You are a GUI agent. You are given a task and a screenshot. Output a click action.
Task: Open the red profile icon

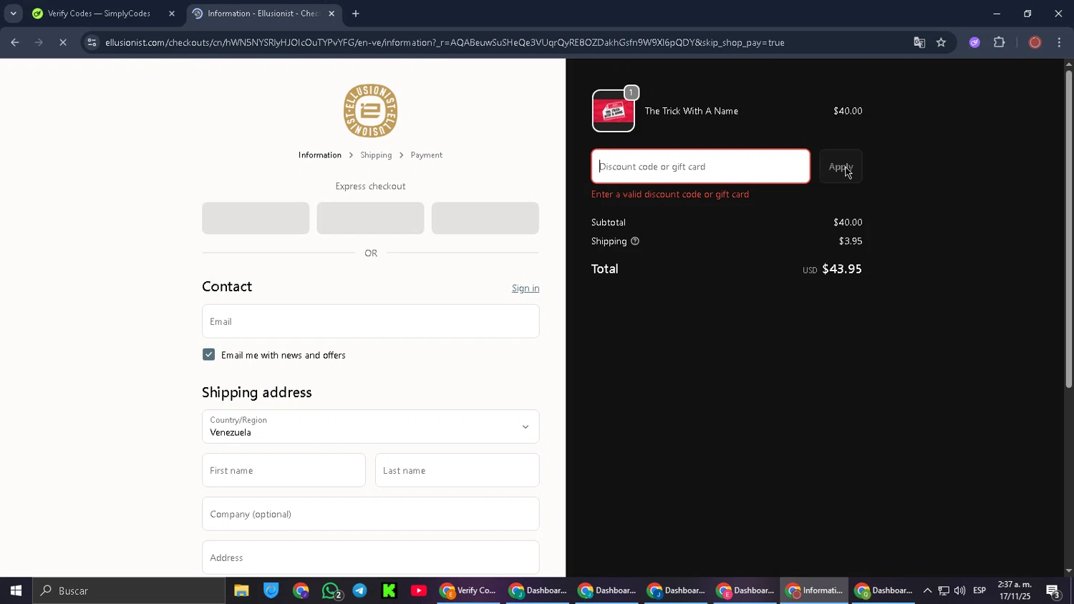(x=1035, y=43)
